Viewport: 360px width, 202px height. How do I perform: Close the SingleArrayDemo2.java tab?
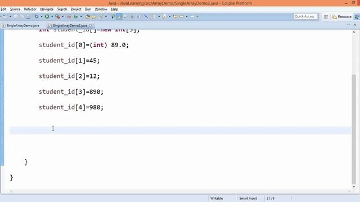[91, 25]
